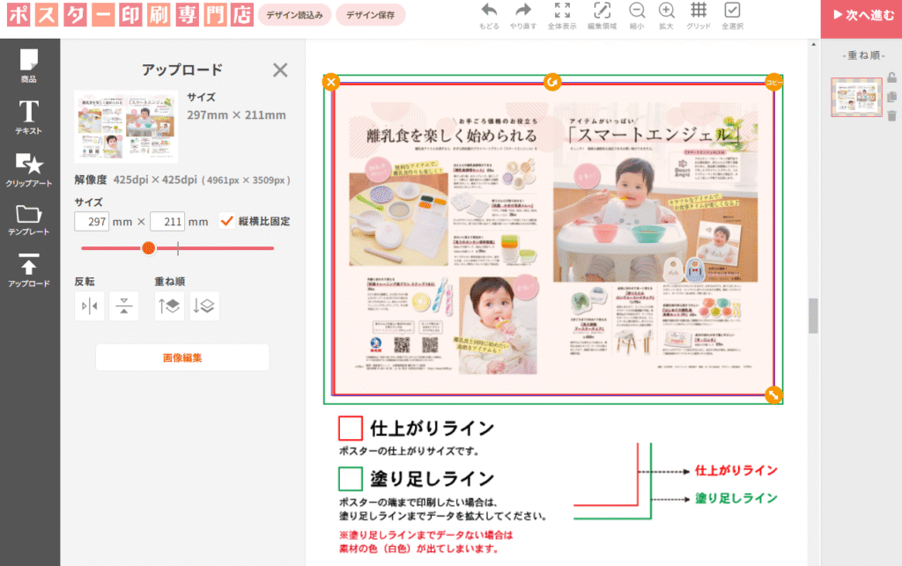This screenshot has height=566, width=902.
Task: Click the resize handle at image corner
Action: coord(773,394)
